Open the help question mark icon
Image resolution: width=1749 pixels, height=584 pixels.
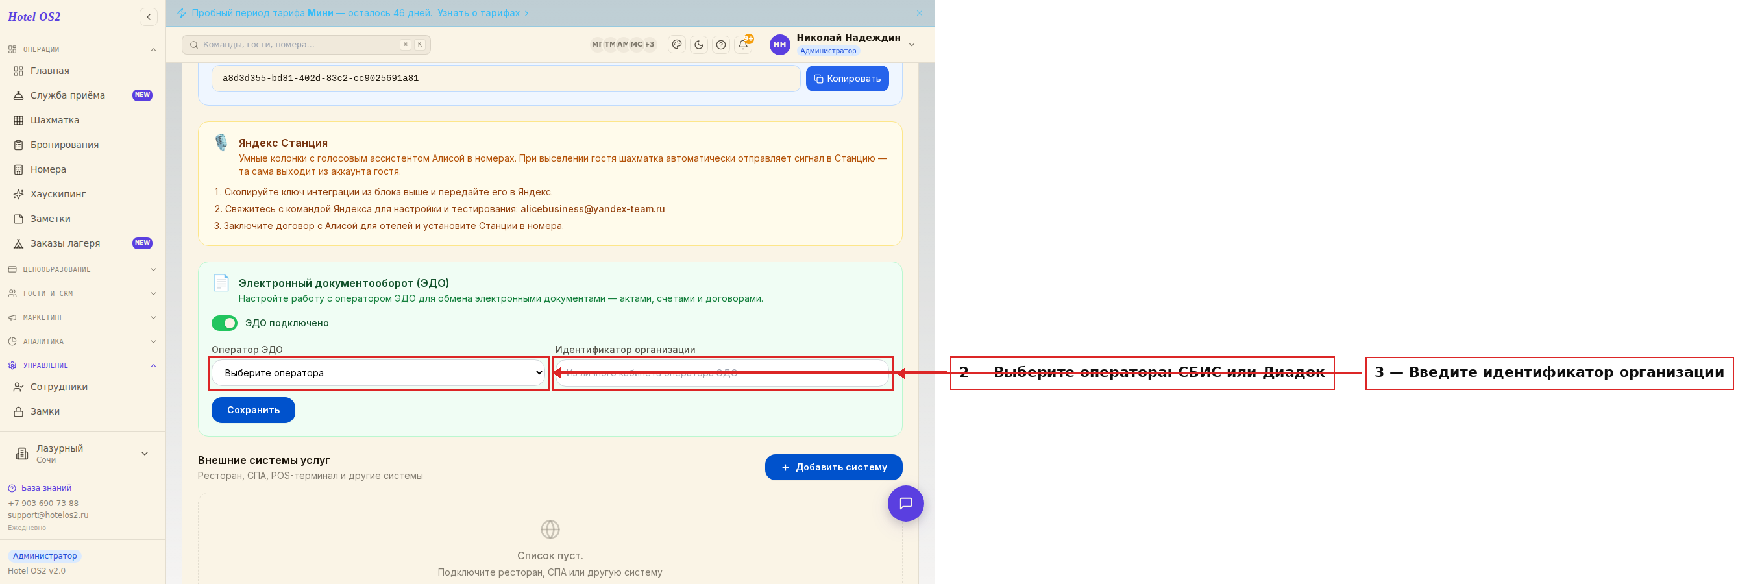point(721,45)
